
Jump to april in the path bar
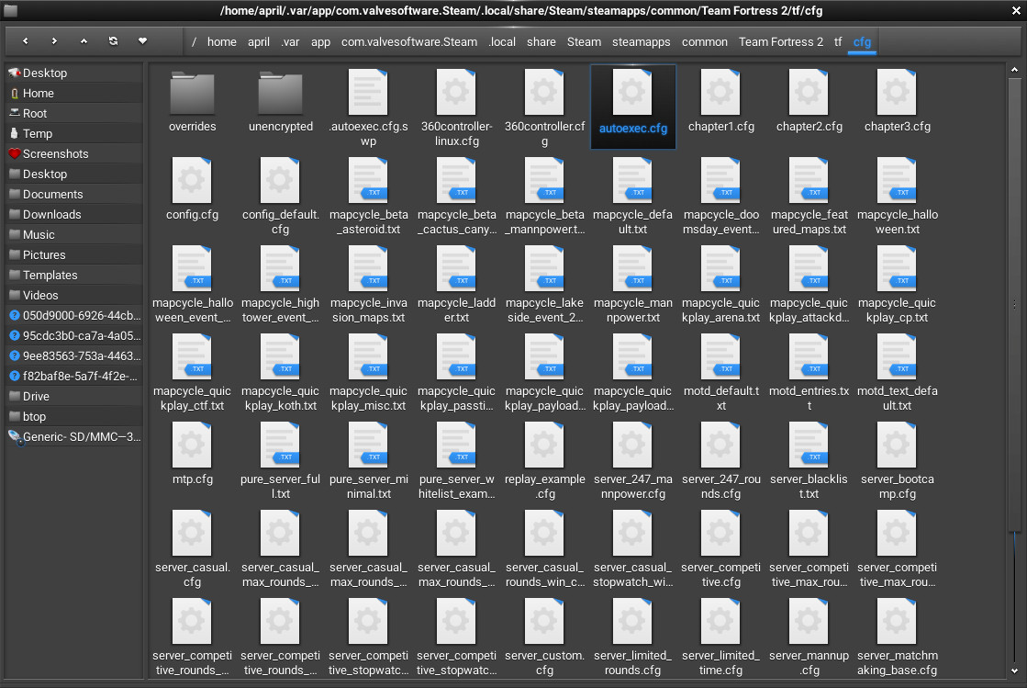pyautogui.click(x=259, y=42)
